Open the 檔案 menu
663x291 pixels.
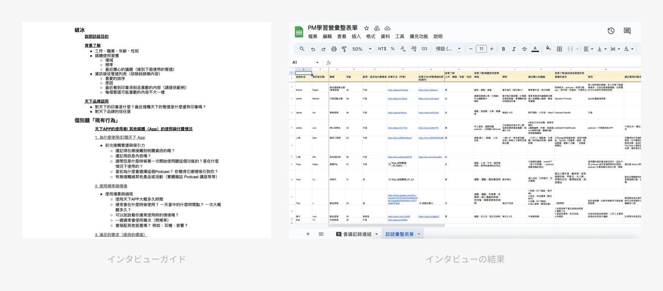tap(313, 37)
